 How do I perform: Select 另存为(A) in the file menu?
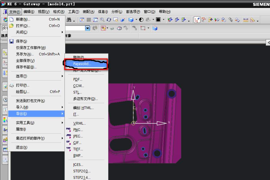pyautogui.click(x=37, y=54)
